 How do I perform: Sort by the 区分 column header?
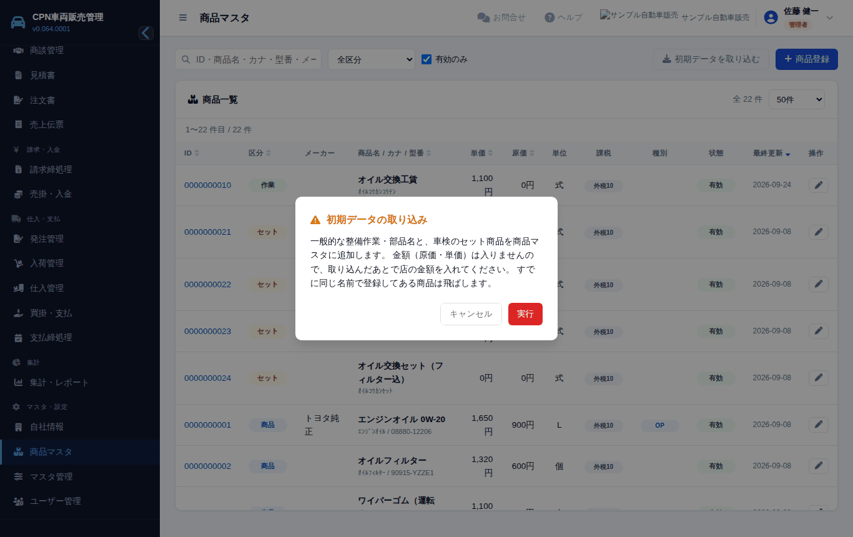(259, 153)
